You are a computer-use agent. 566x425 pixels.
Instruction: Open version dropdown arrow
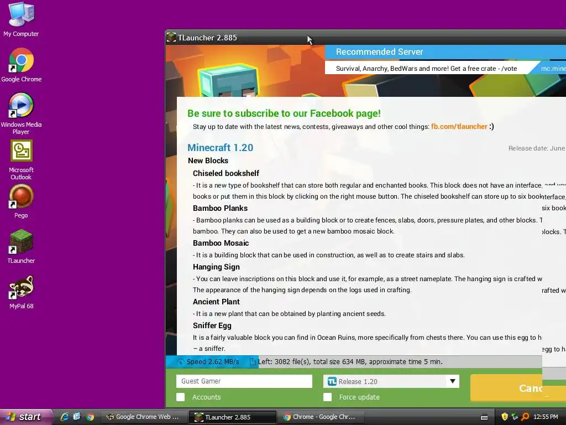[x=452, y=381]
